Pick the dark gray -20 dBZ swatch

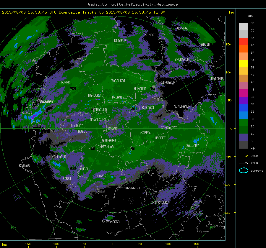click(244, 144)
